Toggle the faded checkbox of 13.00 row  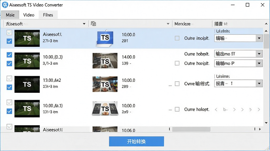pyautogui.click(x=9, y=78)
